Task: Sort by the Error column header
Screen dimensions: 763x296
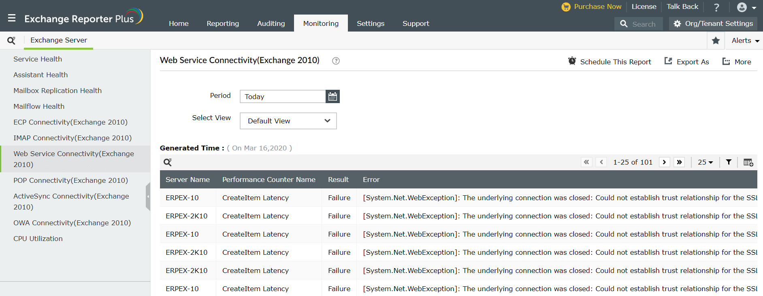Action: (x=371, y=180)
